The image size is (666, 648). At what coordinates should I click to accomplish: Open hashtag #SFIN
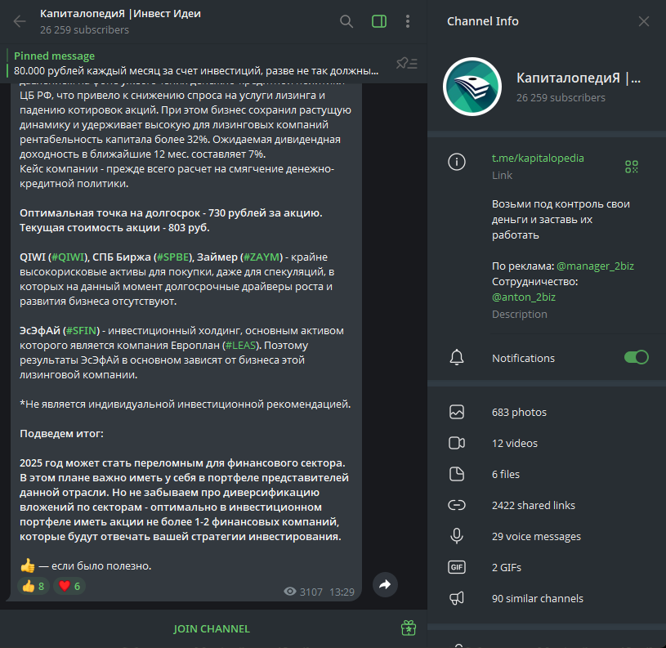tap(81, 330)
